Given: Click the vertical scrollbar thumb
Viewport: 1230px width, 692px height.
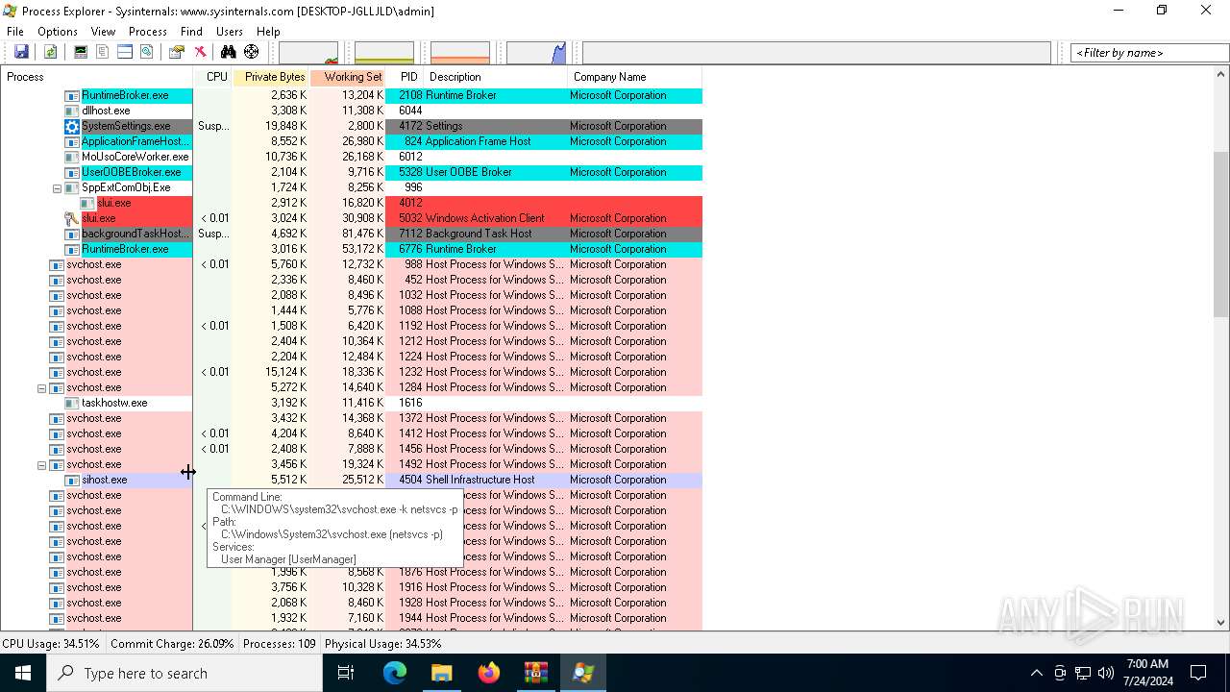Looking at the screenshot, I should pyautogui.click(x=1221, y=234).
